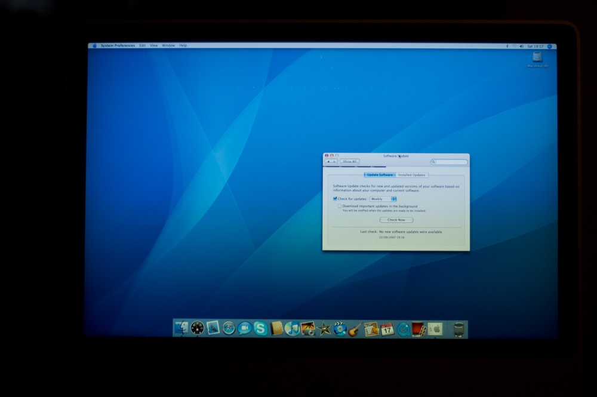Open the System Preferences menu

[x=118, y=46]
